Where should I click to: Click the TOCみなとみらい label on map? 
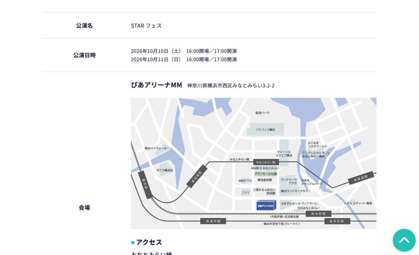coord(308,208)
